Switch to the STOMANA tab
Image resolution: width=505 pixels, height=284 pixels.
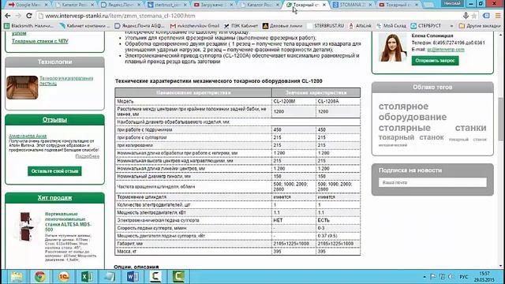[x=353, y=5]
